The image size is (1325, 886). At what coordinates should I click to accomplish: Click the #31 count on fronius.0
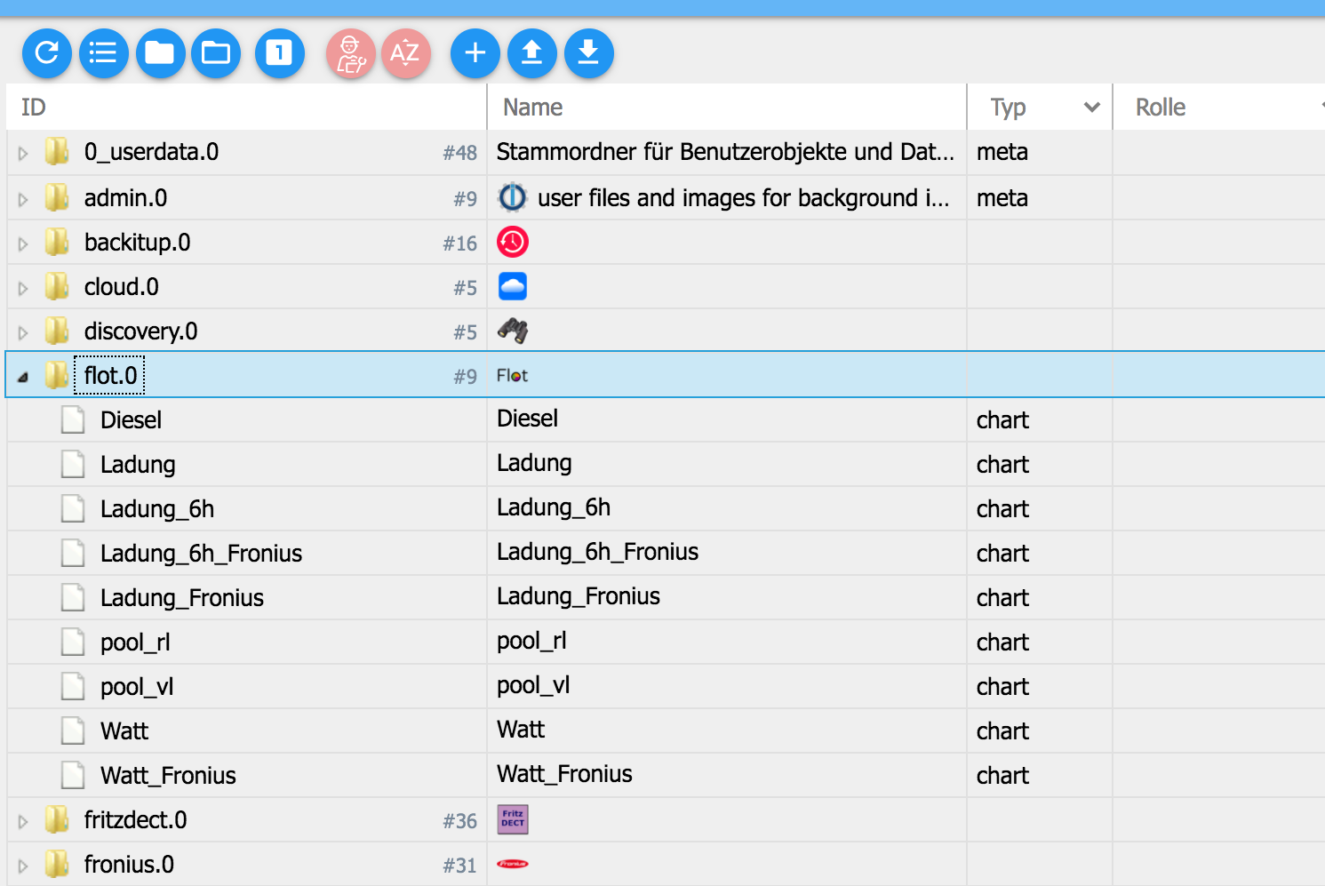[459, 866]
